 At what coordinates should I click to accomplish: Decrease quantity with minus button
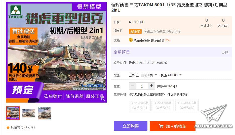[132, 86]
